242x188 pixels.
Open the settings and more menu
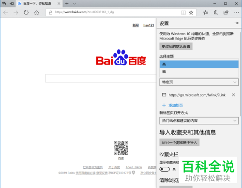point(236,13)
